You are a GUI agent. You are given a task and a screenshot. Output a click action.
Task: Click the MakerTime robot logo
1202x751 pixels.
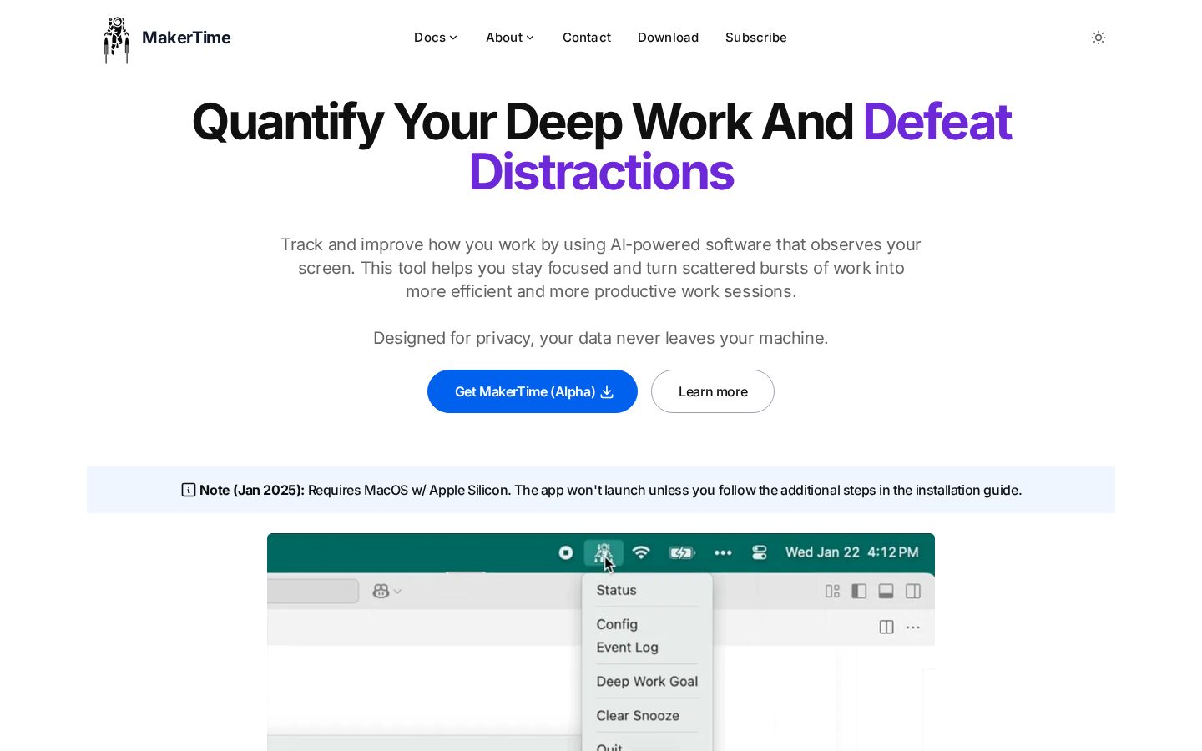pyautogui.click(x=117, y=39)
